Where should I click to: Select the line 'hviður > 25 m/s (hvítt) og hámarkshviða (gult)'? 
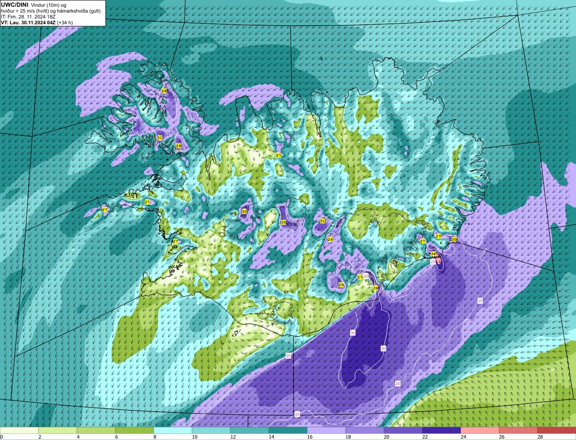pyautogui.click(x=51, y=11)
